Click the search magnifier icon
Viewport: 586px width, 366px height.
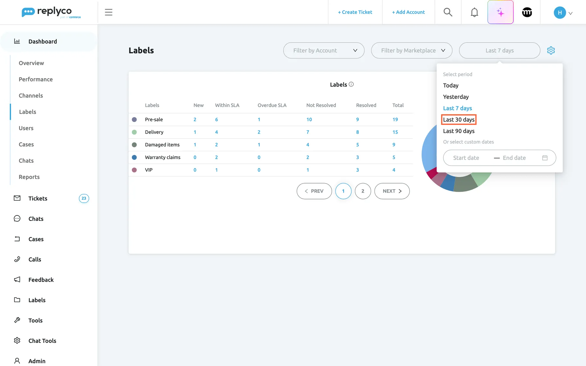(x=448, y=12)
